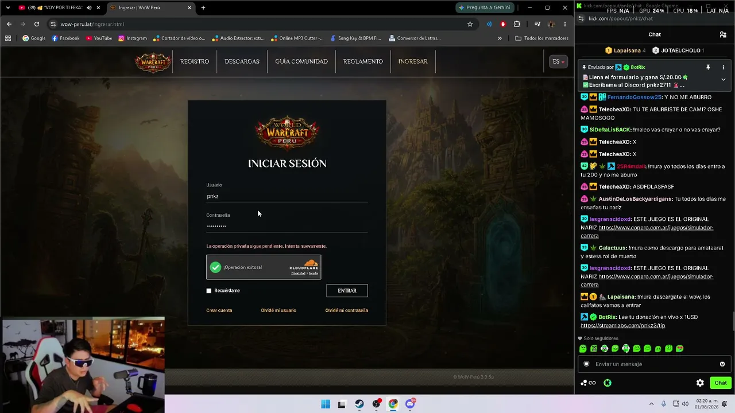
Task: Follow the Crear cuenta link
Action: (x=219, y=310)
